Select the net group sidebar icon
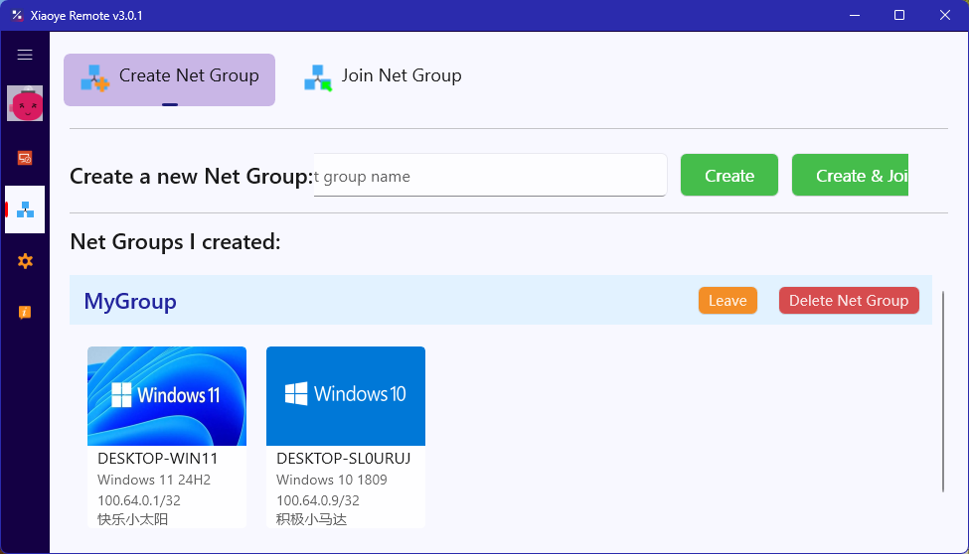 coord(25,210)
